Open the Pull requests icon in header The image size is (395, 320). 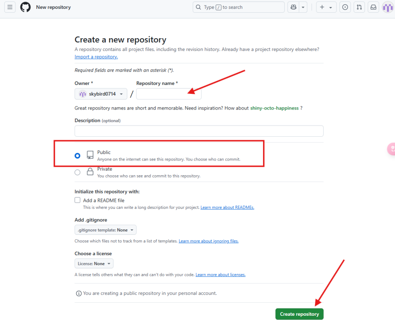pyautogui.click(x=359, y=7)
